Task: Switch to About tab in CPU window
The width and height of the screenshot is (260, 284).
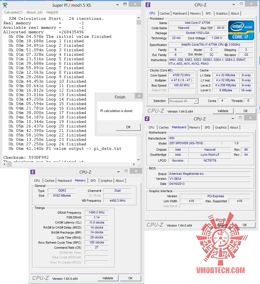Action: (x=235, y=13)
